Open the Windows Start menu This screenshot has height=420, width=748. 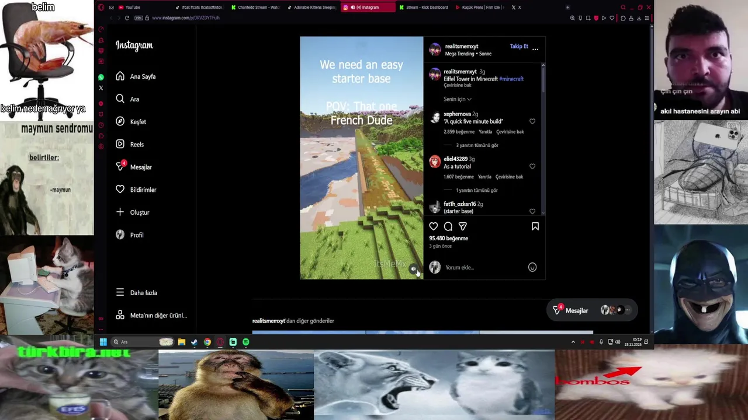[103, 342]
